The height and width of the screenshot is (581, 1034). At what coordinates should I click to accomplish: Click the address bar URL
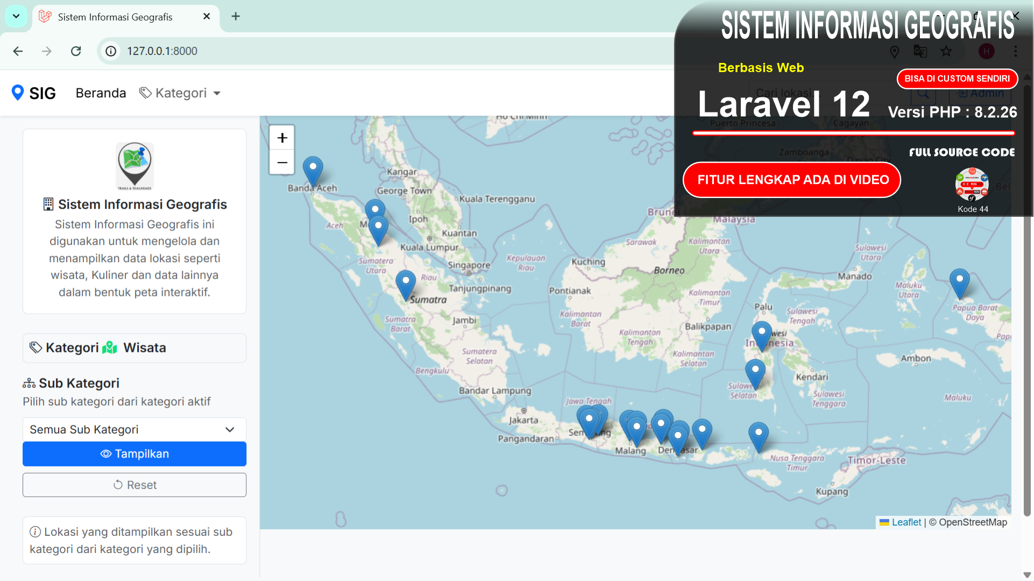click(162, 51)
